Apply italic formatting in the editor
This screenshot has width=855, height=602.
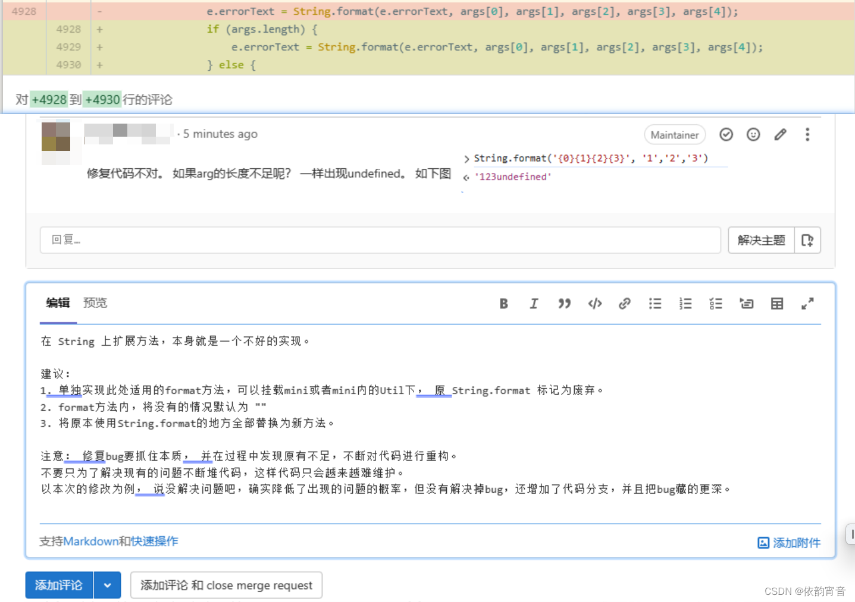click(x=534, y=304)
